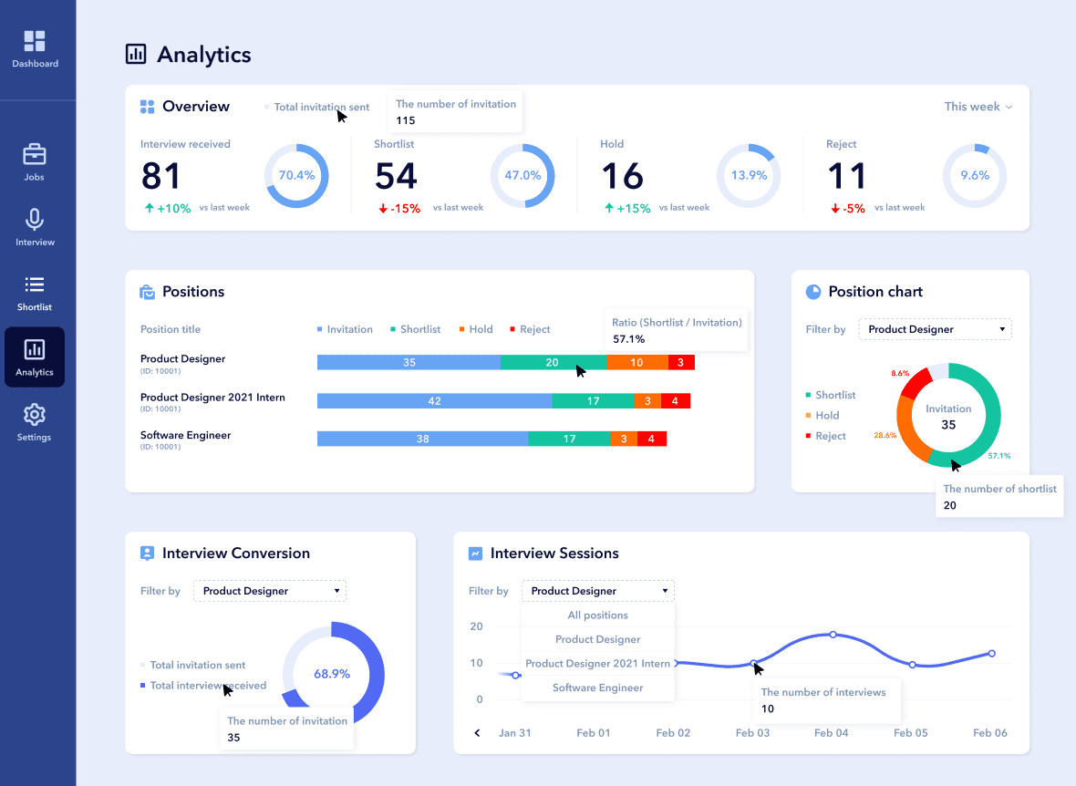Click the Product Designer 2021 Intern position title
Image resolution: width=1076 pixels, height=786 pixels.
[x=212, y=398]
